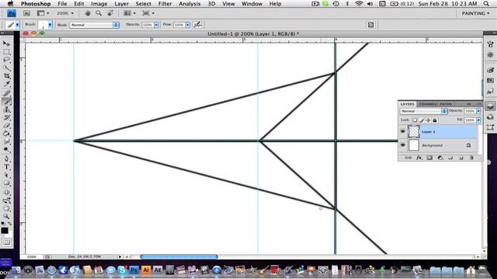Click the Hand tool in the application bar
Screen dimensions: 497x279
[88, 13]
